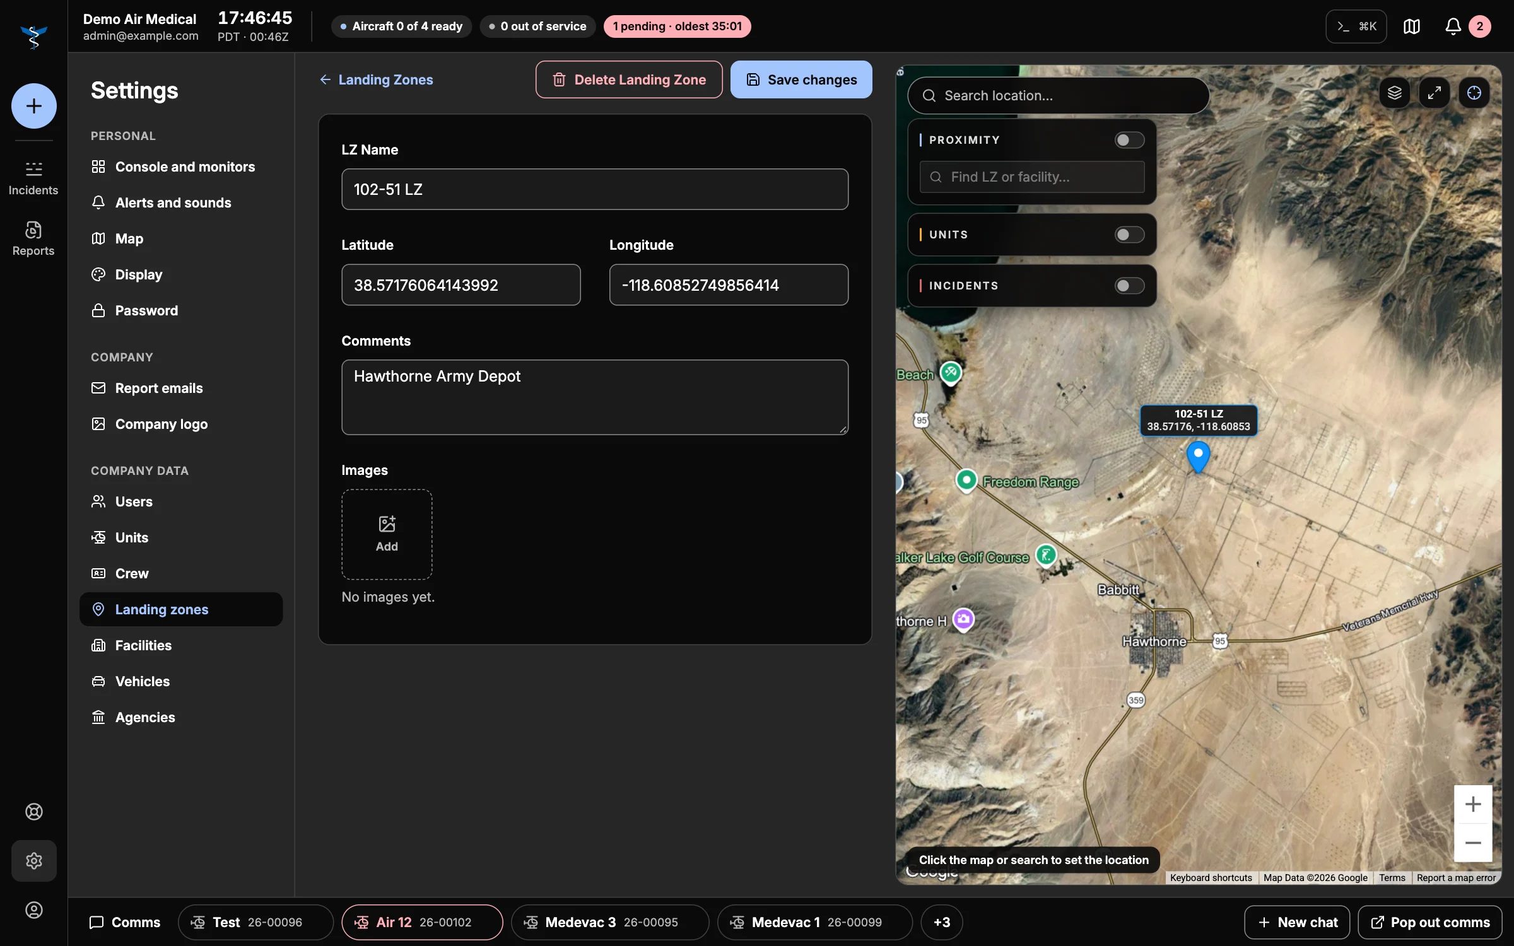Viewport: 1514px width, 946px height.
Task: Go back to Landing Zones list
Action: click(x=377, y=79)
